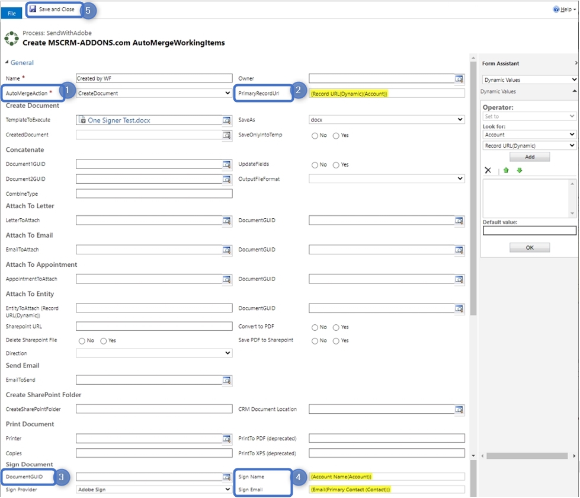580x498 pixels.
Task: Select Yes for SaveOnlyIntoTemp
Action: [x=336, y=136]
